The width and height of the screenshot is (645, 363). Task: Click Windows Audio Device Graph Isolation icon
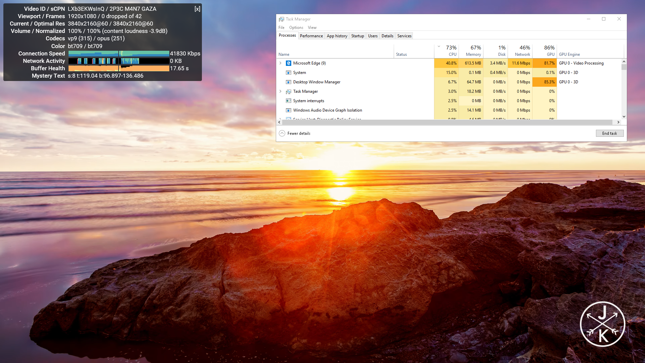pyautogui.click(x=288, y=110)
